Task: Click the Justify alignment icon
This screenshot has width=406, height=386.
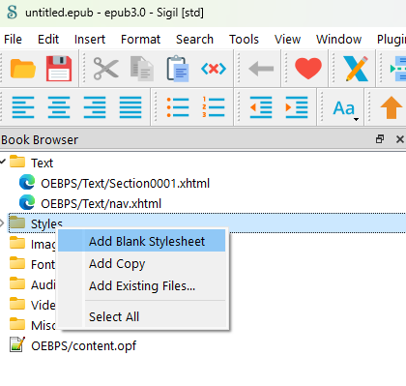Action: click(130, 107)
